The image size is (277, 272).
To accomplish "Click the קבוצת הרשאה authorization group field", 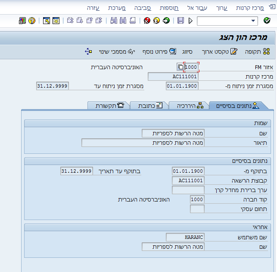I will (x=188, y=180).
